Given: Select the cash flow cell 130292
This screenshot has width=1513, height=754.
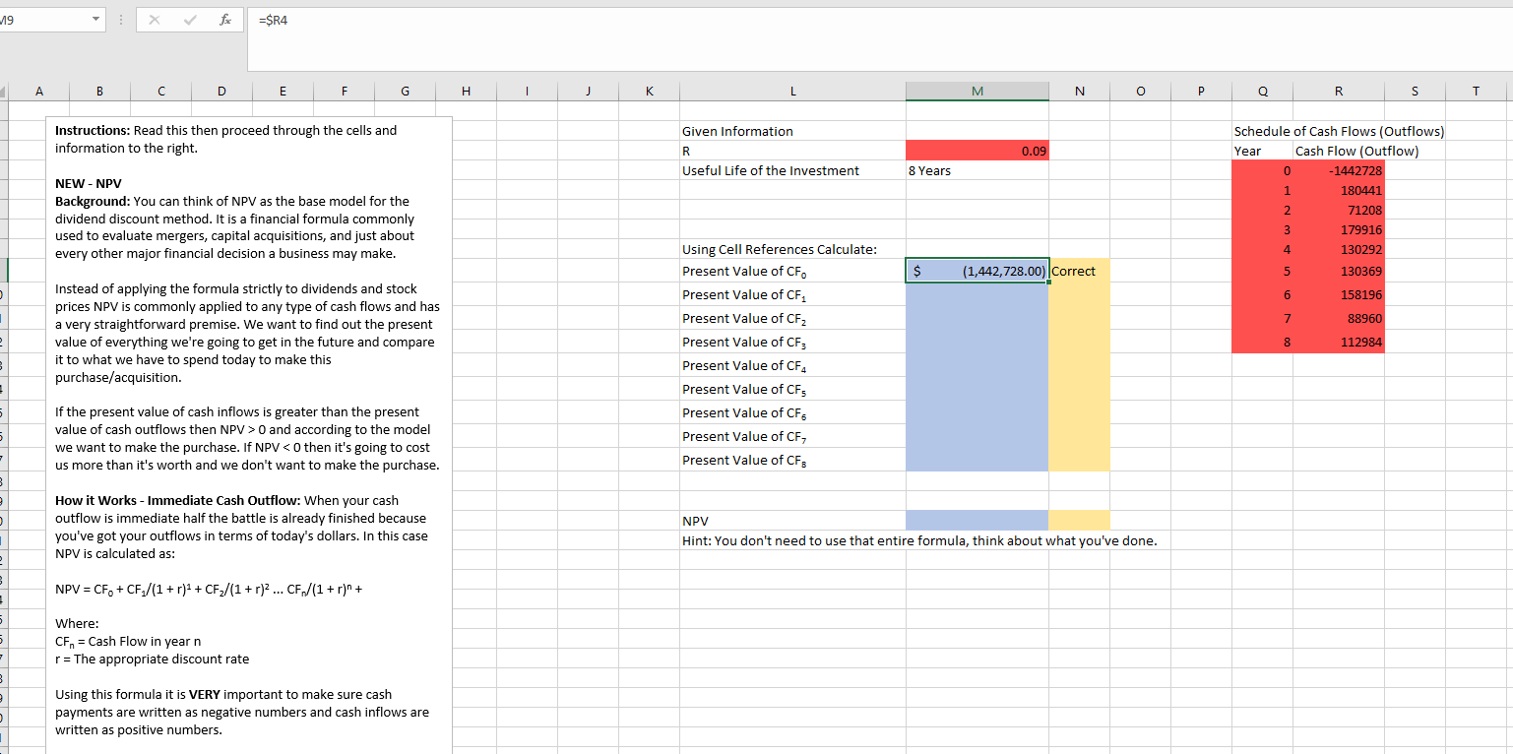Looking at the screenshot, I should pos(1339,249).
